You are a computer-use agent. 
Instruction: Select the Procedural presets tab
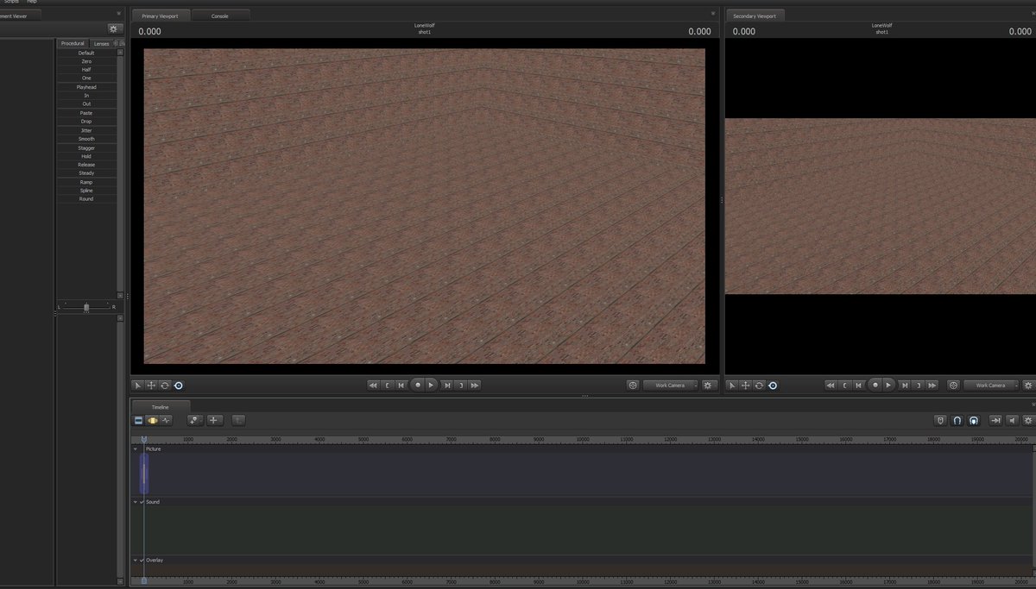[x=73, y=43]
